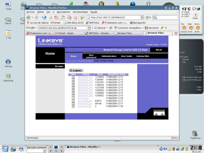Screen dimensions: 204x153
Task: Switch to virtual desktop 5
Action: (x=56, y=151)
